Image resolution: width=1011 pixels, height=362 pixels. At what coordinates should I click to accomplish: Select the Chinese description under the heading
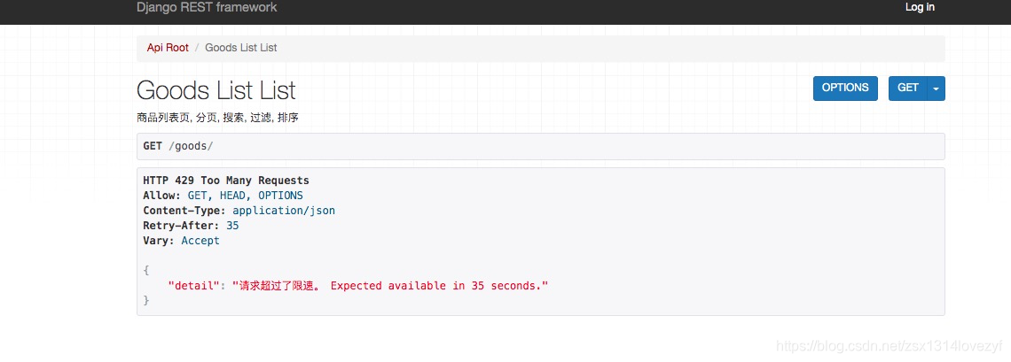tap(217, 118)
